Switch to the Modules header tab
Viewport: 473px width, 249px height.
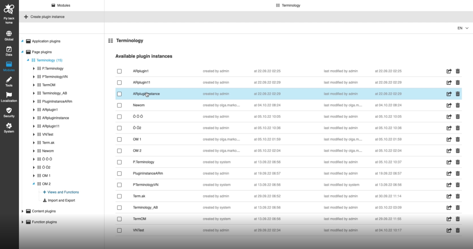click(x=61, y=5)
